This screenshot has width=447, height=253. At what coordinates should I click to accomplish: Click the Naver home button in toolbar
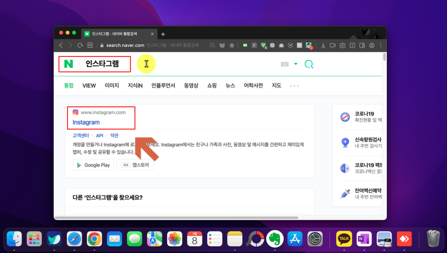click(x=90, y=45)
